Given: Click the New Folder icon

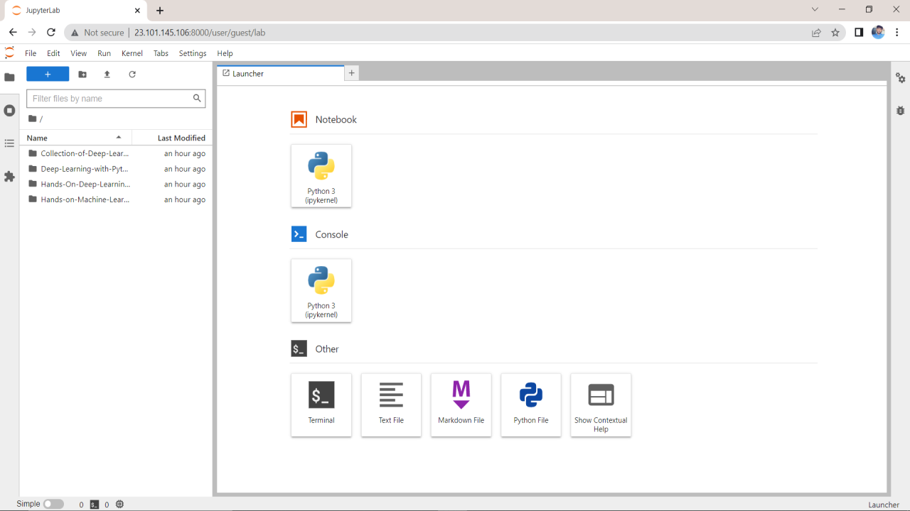Looking at the screenshot, I should (82, 75).
